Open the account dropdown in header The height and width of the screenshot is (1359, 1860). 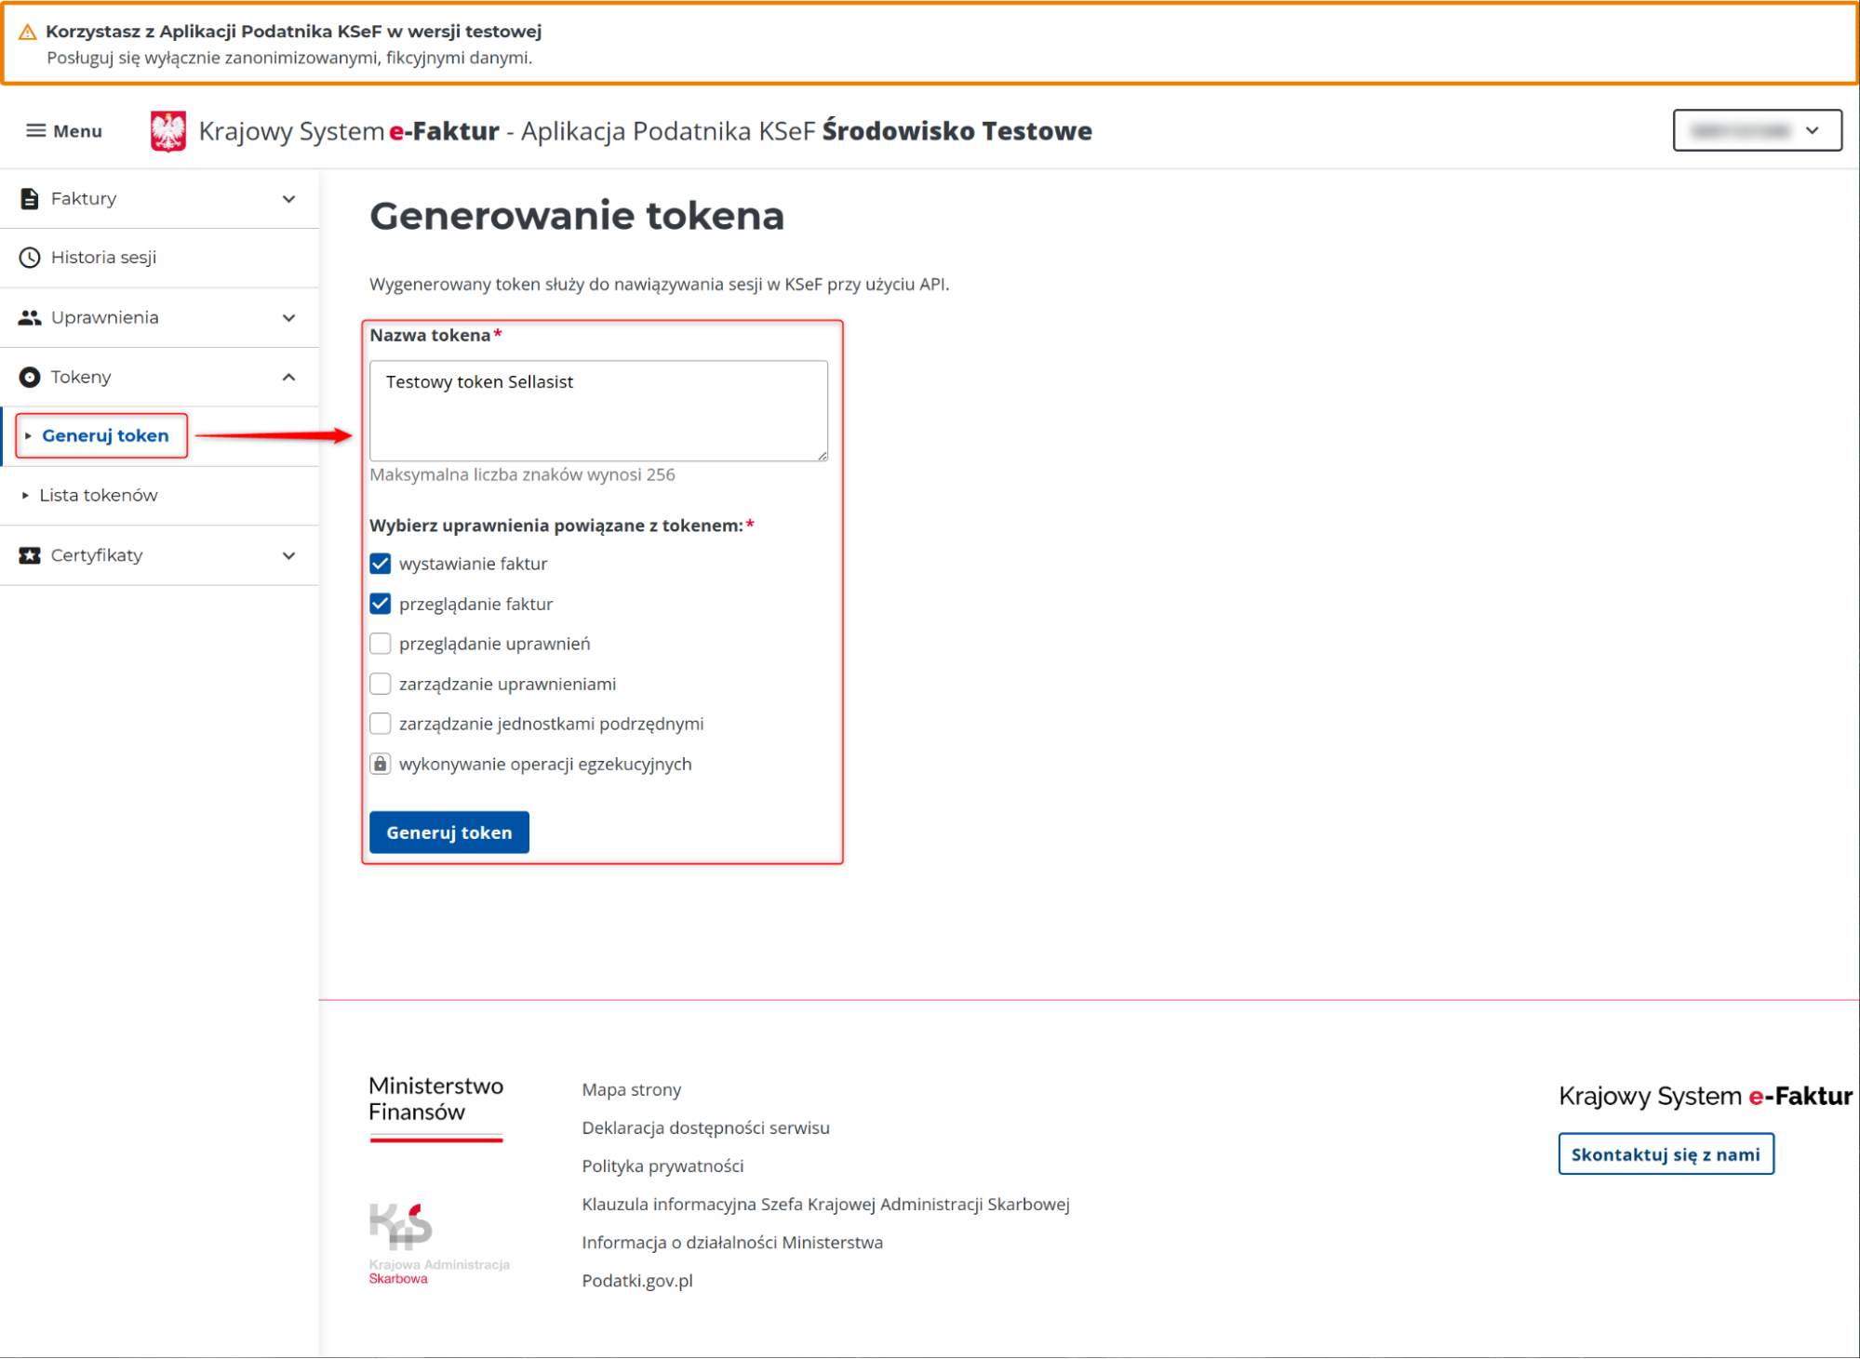pyautogui.click(x=1757, y=130)
